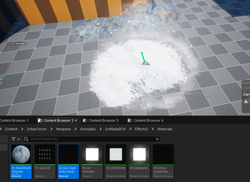Open the Content Browser filter options
This screenshot has width=250, height=182.
[x=16, y=139]
